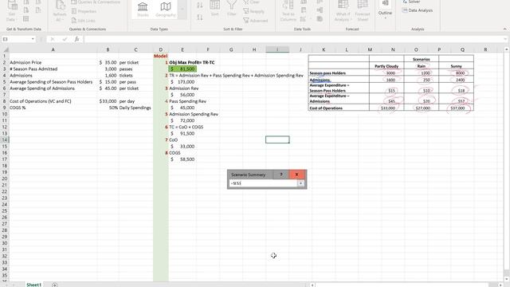The image size is (510, 287).
Task: Click the 'Sunny' scenario header
Action: [x=456, y=66]
